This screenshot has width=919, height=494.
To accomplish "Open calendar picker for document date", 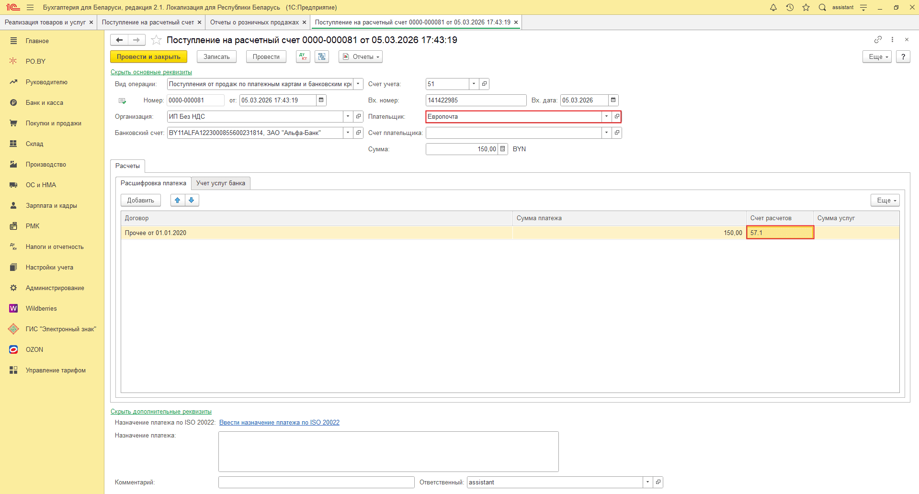I will tap(321, 100).
